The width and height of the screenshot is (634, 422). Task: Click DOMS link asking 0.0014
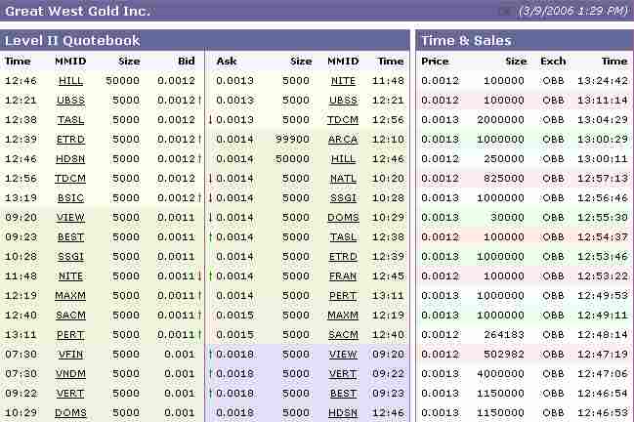tap(343, 218)
